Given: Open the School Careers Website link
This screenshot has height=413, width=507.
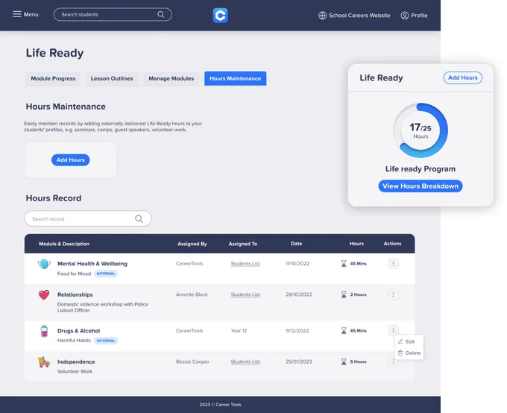Looking at the screenshot, I should pyautogui.click(x=359, y=16).
